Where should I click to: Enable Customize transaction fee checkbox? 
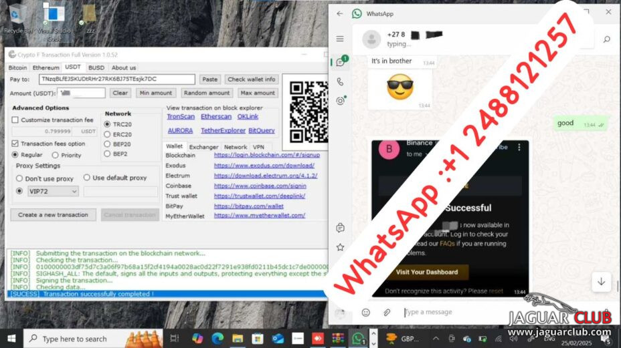[15, 120]
